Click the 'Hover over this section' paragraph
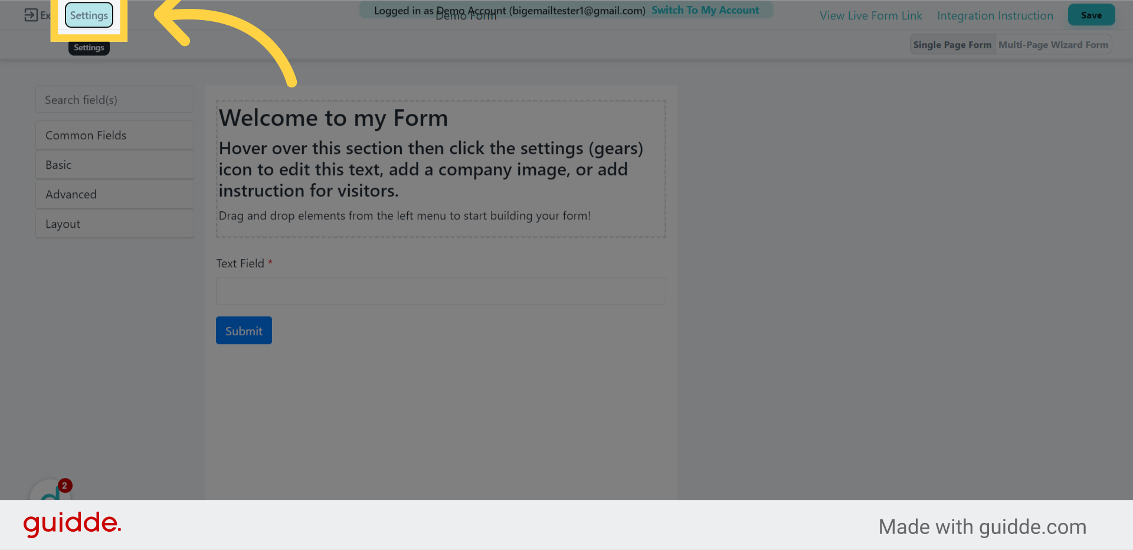 [x=431, y=169]
